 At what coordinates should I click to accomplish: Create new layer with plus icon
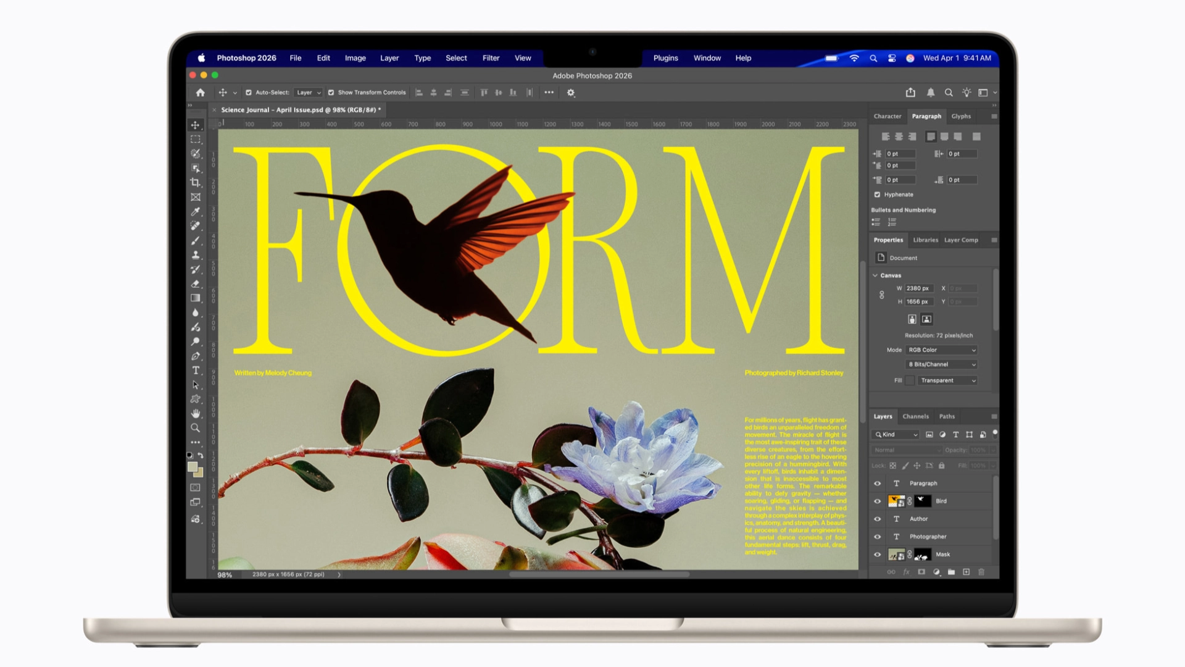[x=966, y=573]
